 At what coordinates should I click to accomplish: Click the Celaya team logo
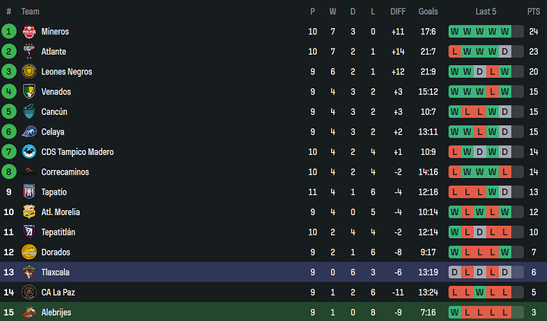click(29, 132)
